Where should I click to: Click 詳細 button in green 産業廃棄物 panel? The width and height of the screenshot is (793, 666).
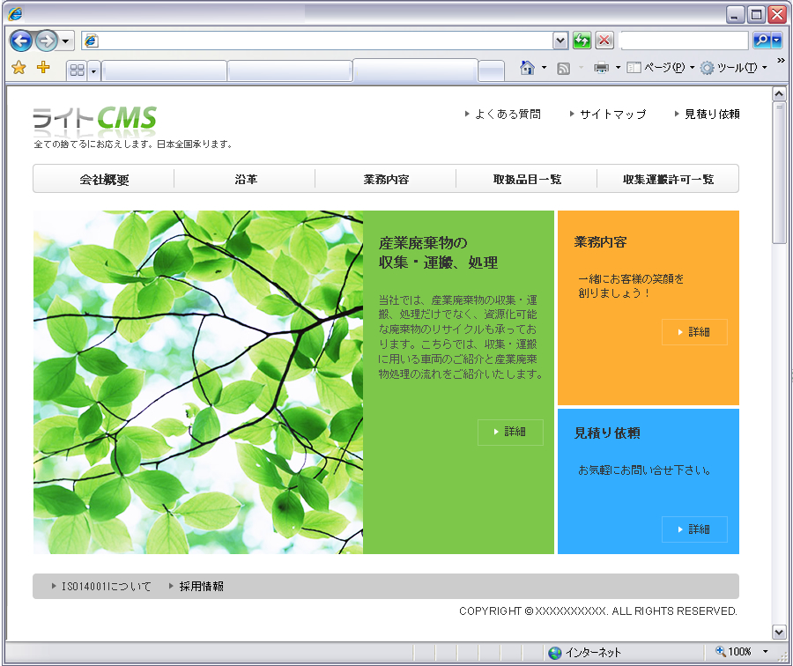pos(510,432)
